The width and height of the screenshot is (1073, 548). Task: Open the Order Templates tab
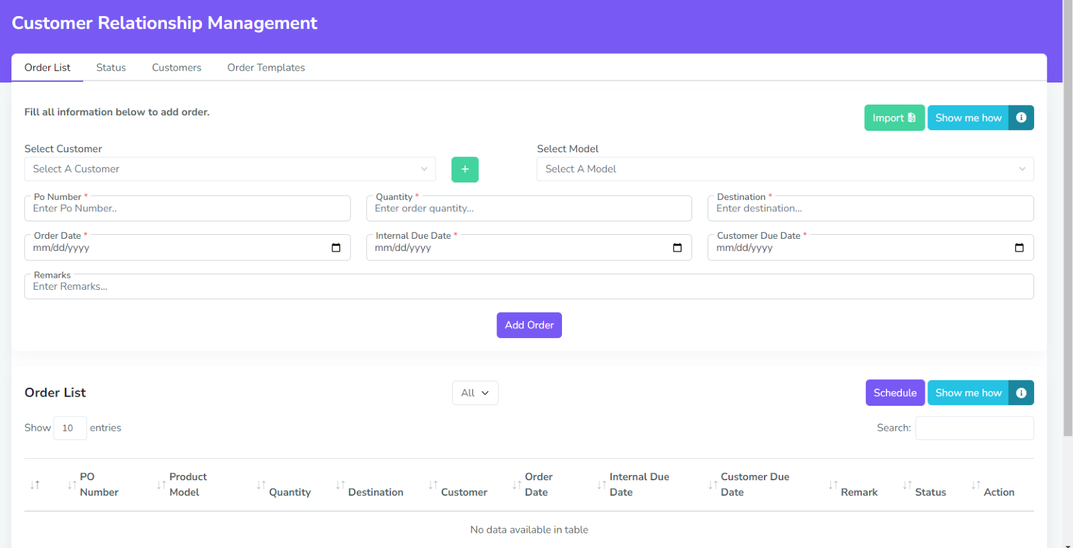pyautogui.click(x=266, y=68)
